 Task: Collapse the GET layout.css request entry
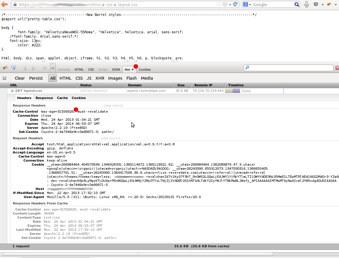point(12,90)
